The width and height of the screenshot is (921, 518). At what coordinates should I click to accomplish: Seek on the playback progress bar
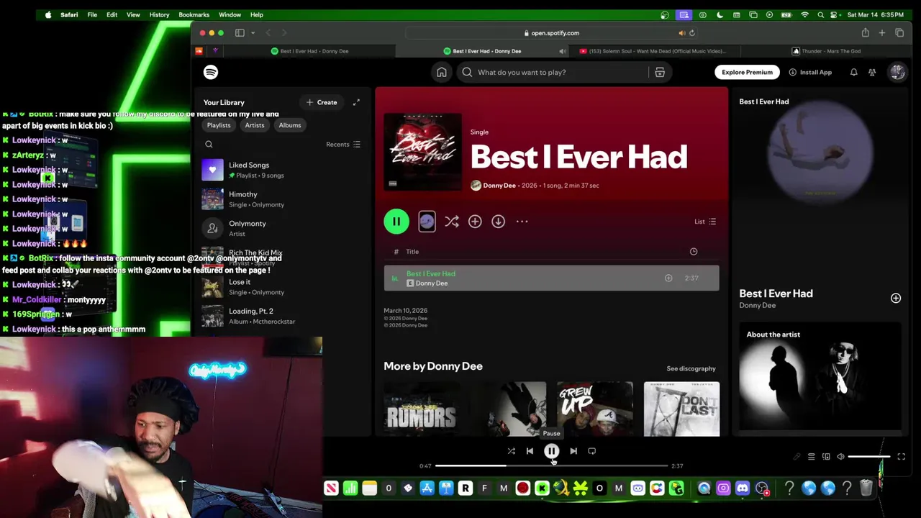551,466
